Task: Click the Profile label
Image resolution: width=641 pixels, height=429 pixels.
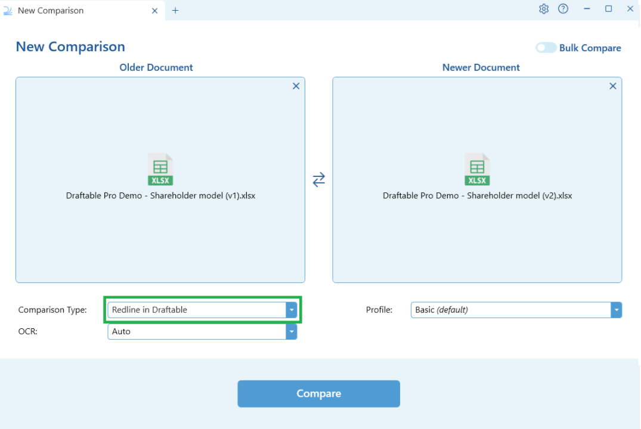Action: point(379,310)
